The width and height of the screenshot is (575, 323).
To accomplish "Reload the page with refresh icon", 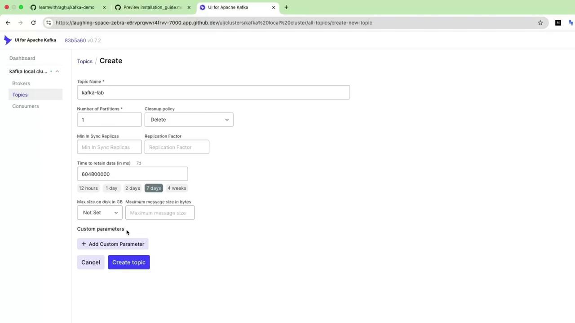I will 33,22.
